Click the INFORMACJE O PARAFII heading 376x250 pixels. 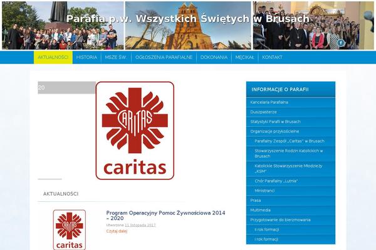pyautogui.click(x=280, y=89)
